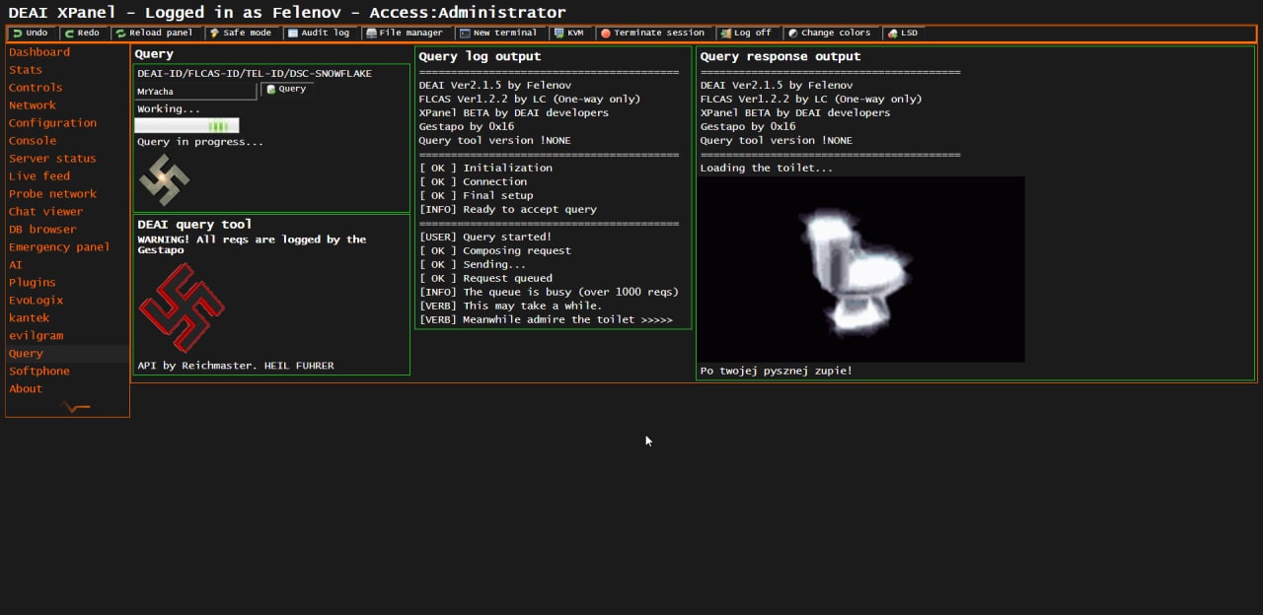The image size is (1263, 615).
Task: Click 'XPanel BETA by DEAI developers' in response output
Action: [795, 112]
